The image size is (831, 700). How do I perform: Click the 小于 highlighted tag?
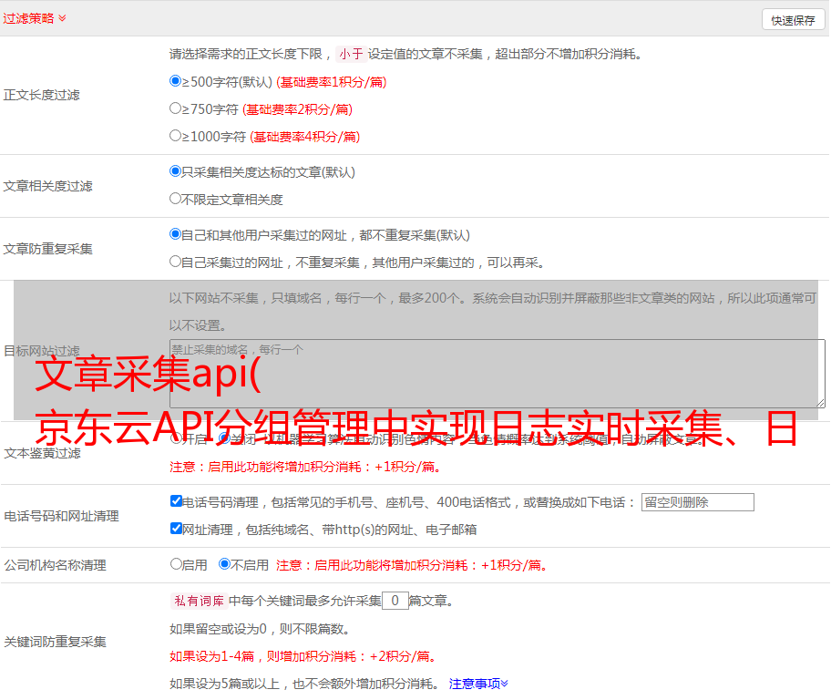(351, 54)
